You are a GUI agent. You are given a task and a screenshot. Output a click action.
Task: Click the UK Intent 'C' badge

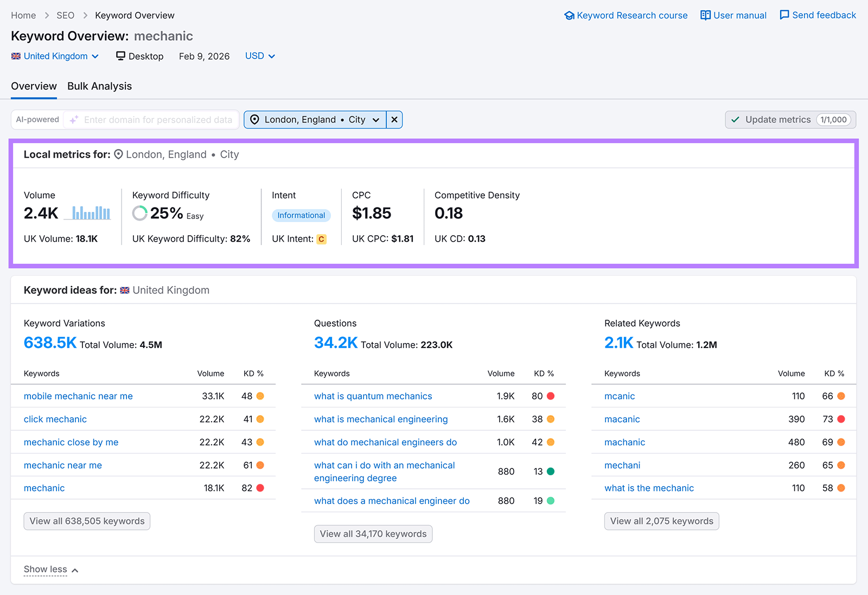point(321,239)
